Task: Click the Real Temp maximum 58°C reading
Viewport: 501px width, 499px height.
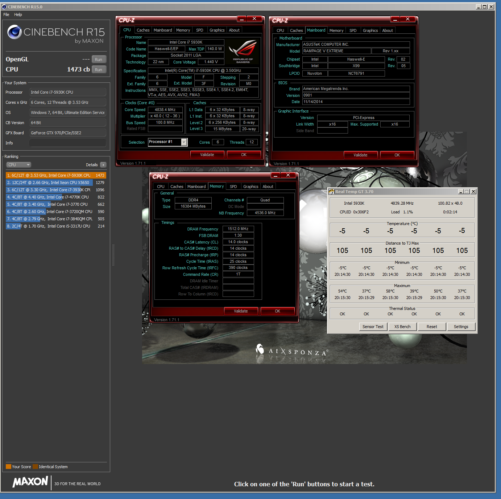Action: tap(390, 291)
